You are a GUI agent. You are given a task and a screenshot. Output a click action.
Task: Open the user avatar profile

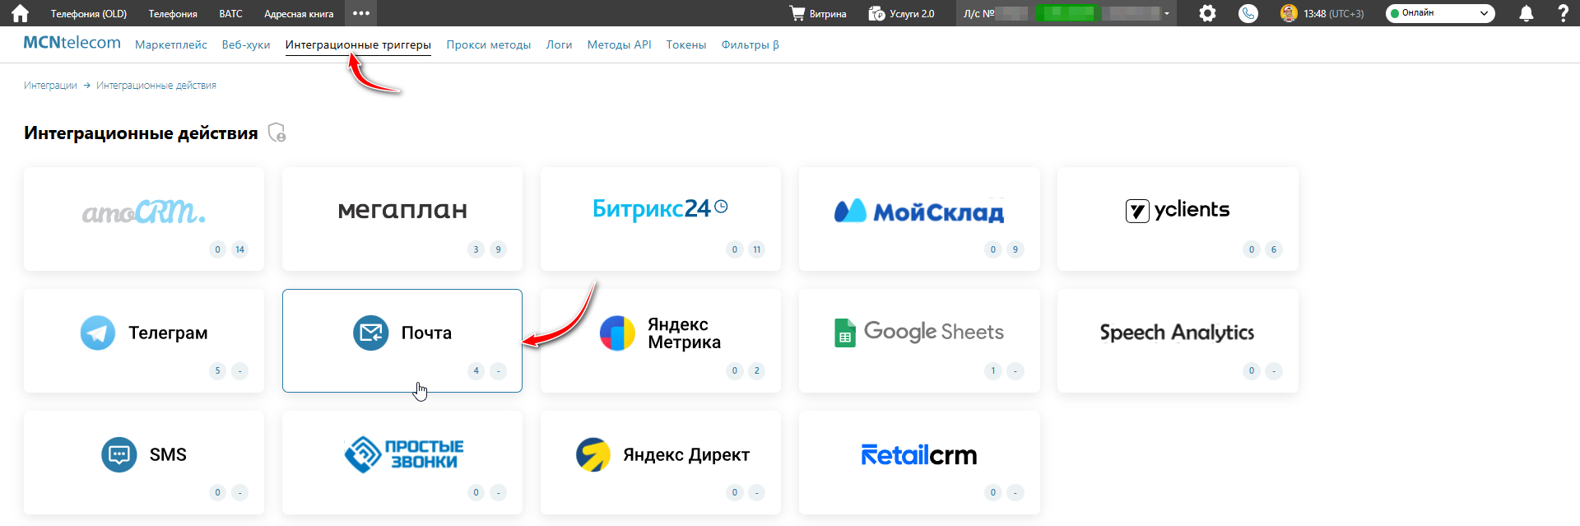pyautogui.click(x=1289, y=13)
